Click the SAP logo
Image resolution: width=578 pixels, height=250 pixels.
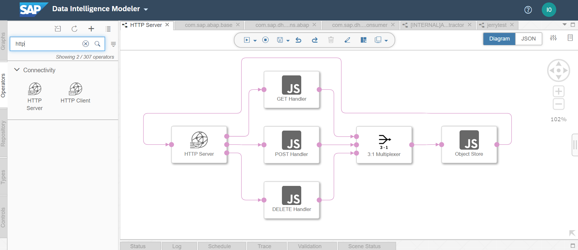(34, 9)
